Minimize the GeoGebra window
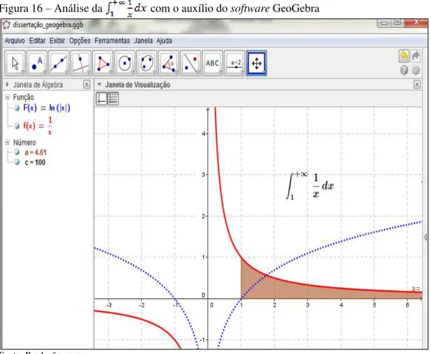Image resolution: width=431 pixels, height=354 pixels. click(385, 22)
